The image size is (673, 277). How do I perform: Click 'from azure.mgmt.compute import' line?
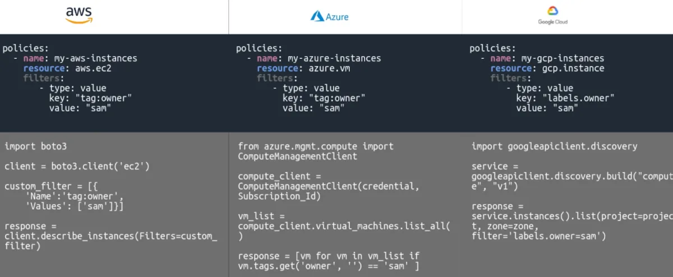[316, 146]
